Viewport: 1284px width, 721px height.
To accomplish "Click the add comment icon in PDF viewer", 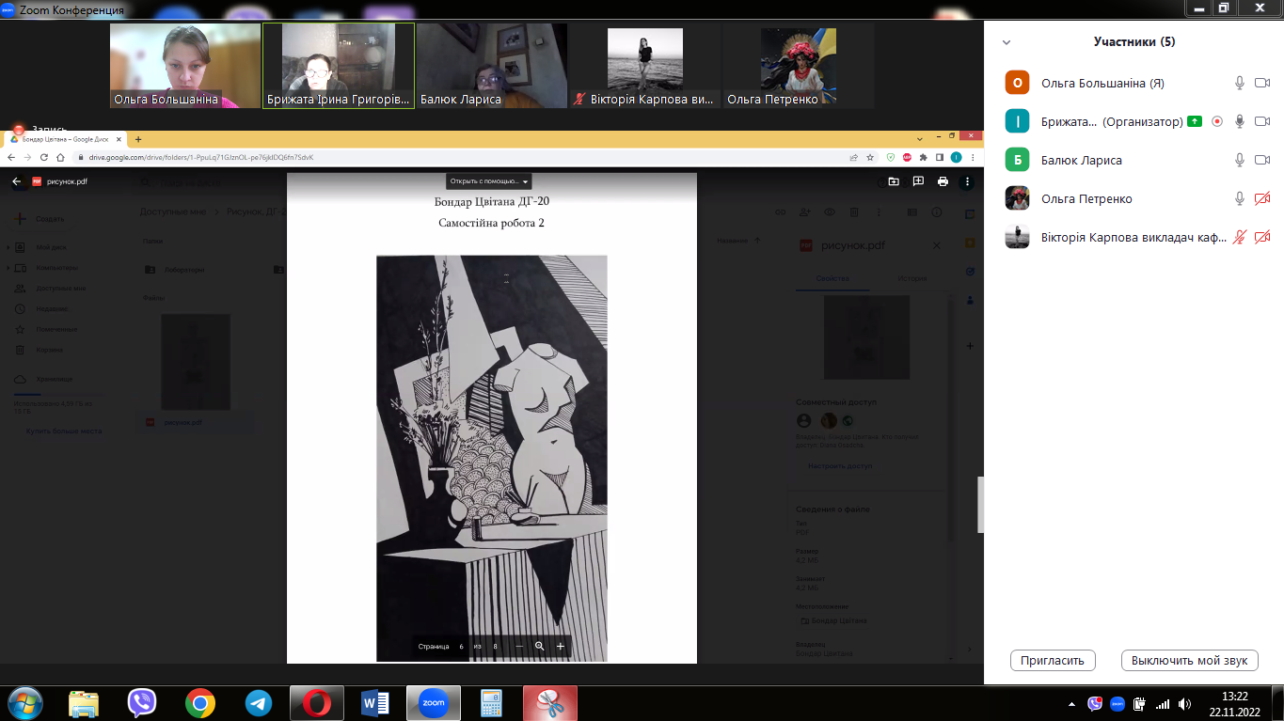I will point(918,181).
